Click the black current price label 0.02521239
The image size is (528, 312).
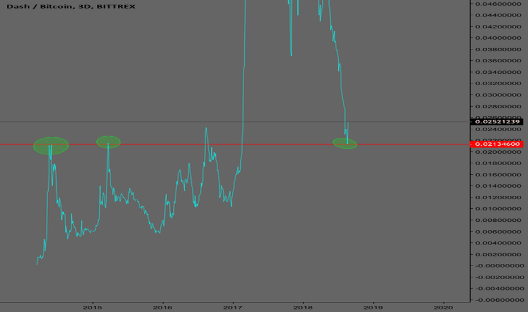(x=497, y=122)
